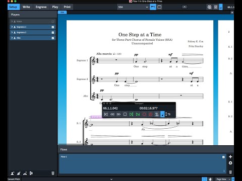Select the Flow 1 card

pyautogui.click(x=142, y=163)
